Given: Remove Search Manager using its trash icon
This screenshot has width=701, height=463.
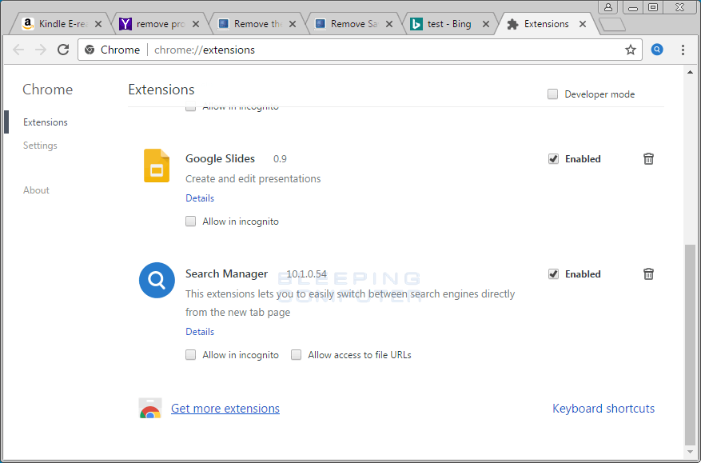Looking at the screenshot, I should coord(648,273).
